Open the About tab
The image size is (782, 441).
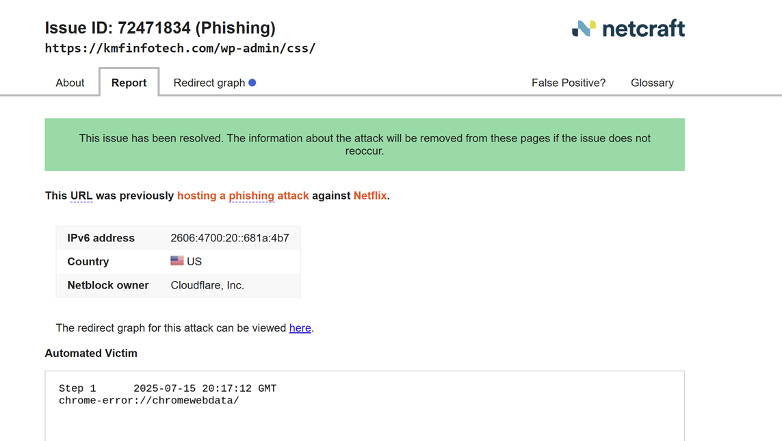(70, 83)
